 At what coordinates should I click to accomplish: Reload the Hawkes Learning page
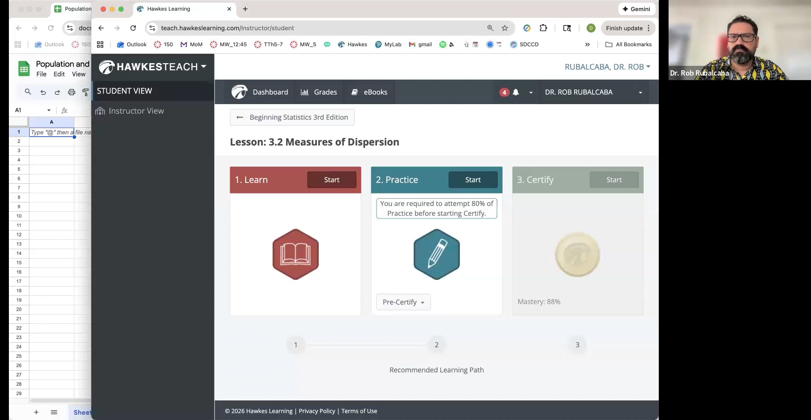tap(133, 28)
